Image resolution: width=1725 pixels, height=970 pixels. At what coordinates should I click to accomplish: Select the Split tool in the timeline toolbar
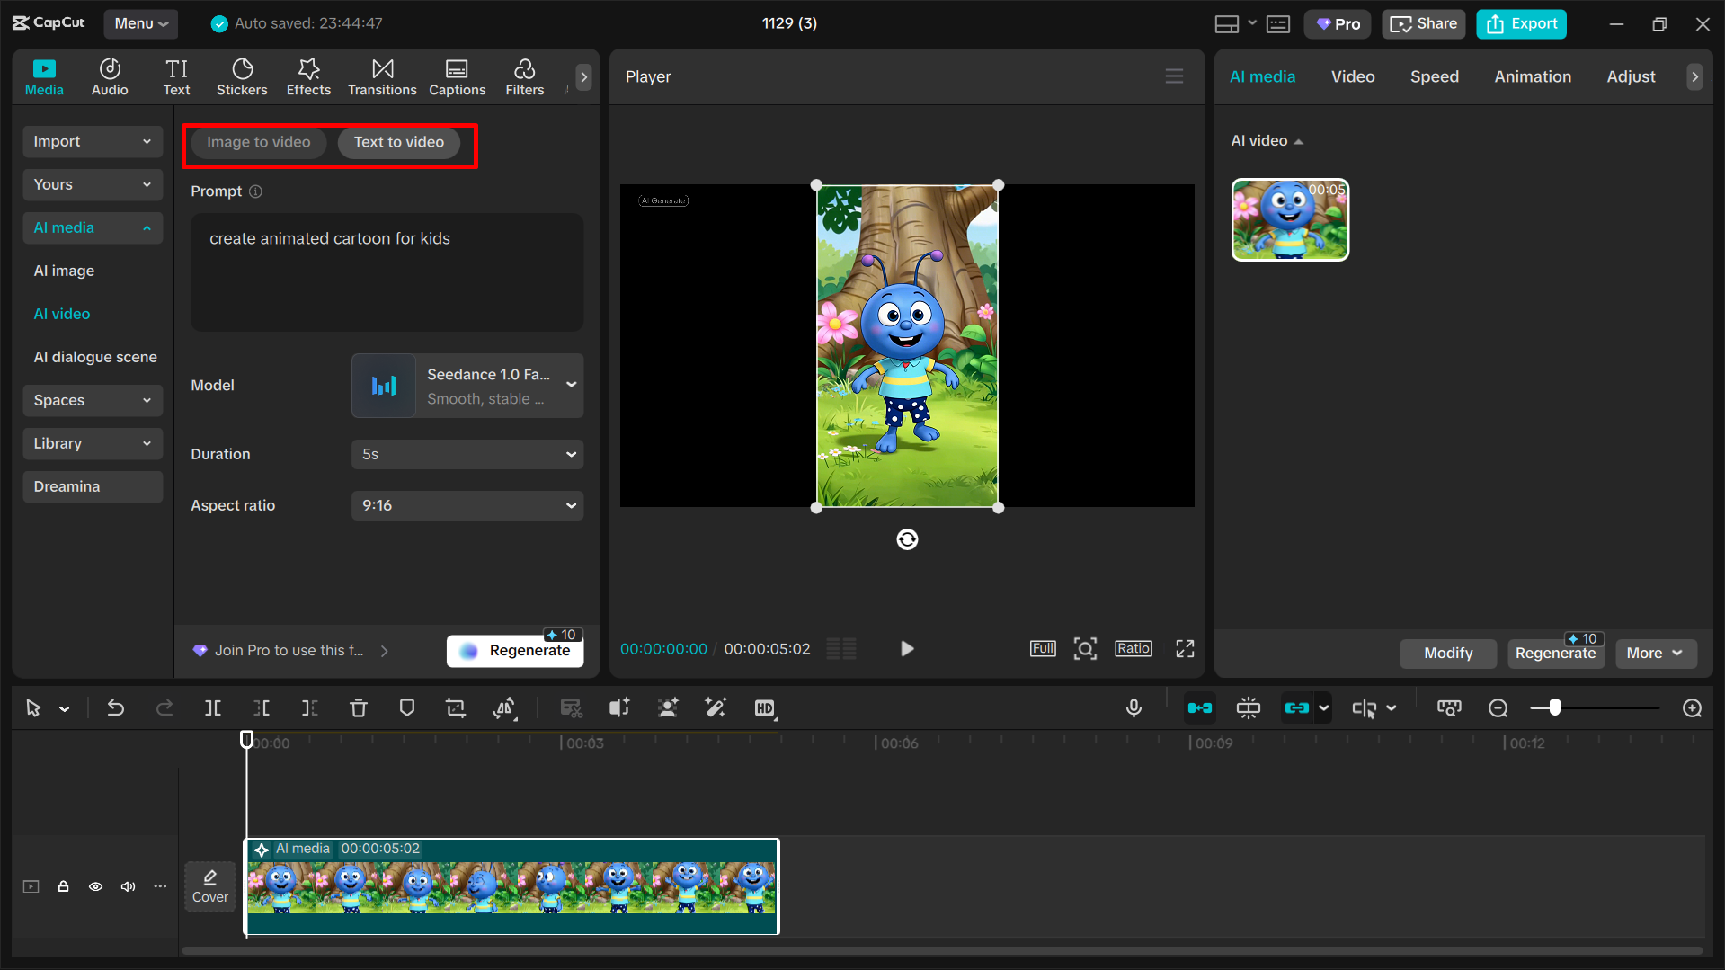213,707
